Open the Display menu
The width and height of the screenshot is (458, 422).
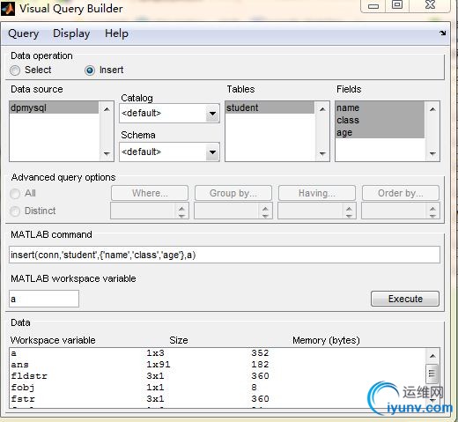coord(71,33)
